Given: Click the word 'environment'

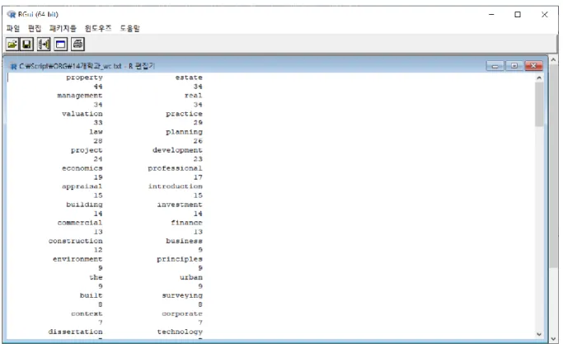Looking at the screenshot, I should [x=77, y=259].
